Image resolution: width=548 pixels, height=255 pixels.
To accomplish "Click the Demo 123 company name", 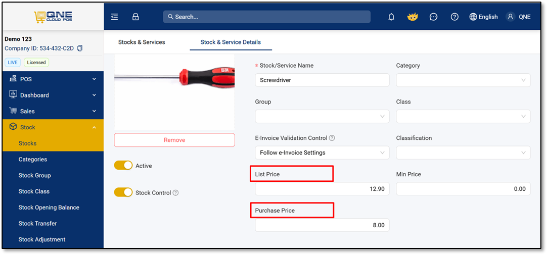I will [x=18, y=39].
